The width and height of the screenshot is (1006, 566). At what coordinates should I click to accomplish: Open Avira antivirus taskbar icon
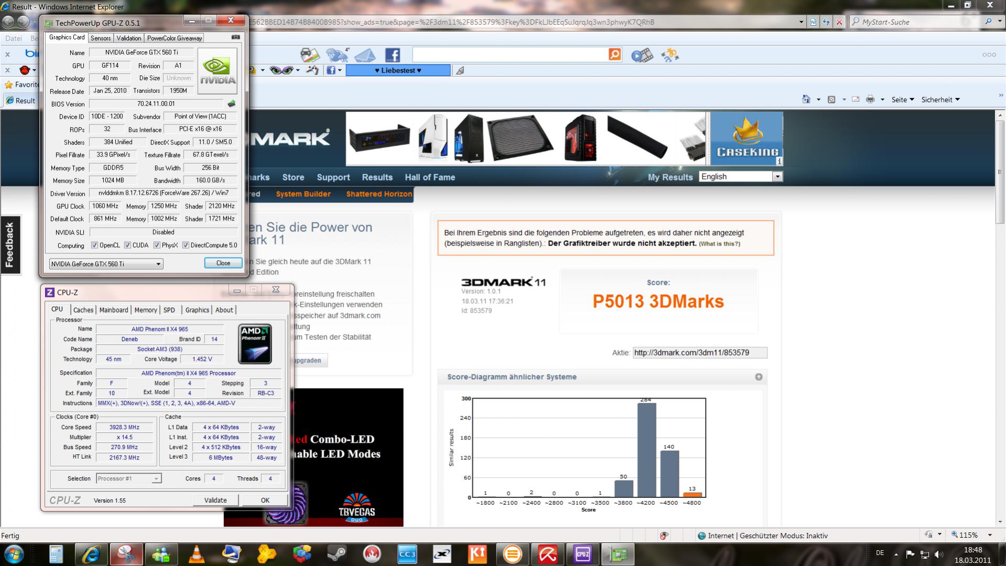547,554
